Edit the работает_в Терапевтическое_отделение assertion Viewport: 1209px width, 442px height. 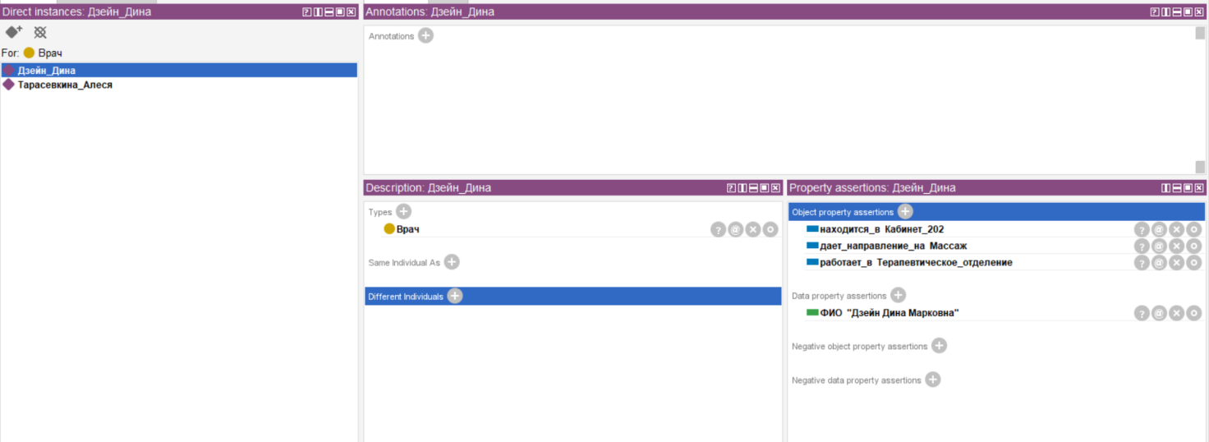1193,263
